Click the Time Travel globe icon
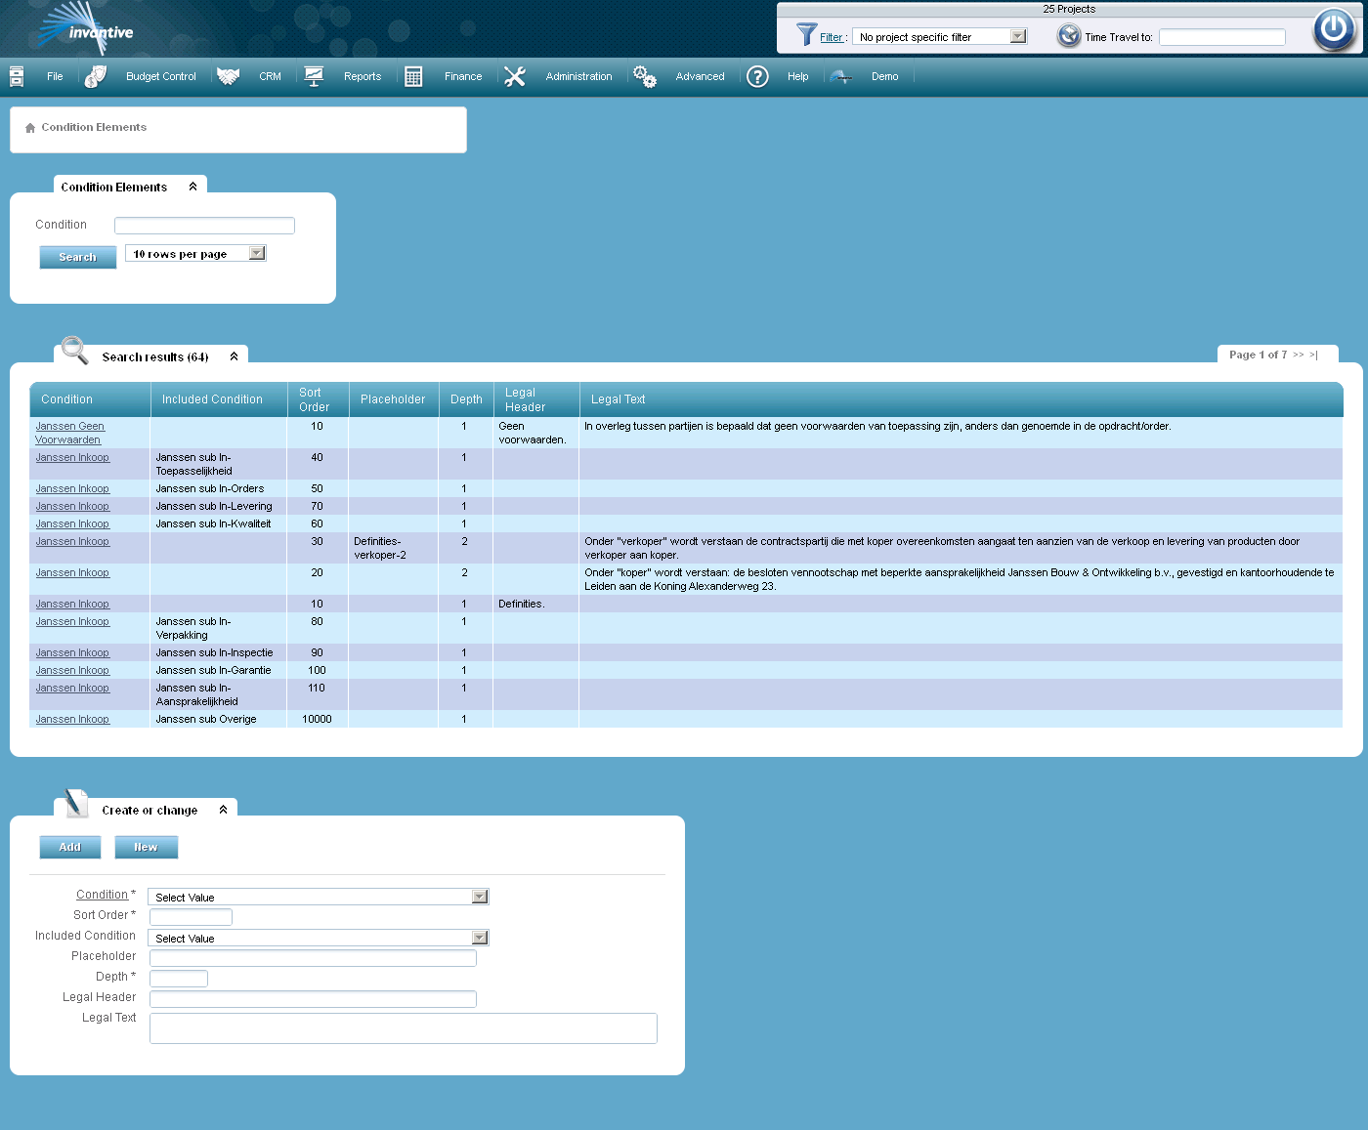The image size is (1368, 1130). pos(1068,35)
